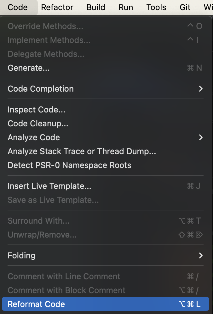Open the Run menu
This screenshot has height=314, width=213.
point(126,7)
